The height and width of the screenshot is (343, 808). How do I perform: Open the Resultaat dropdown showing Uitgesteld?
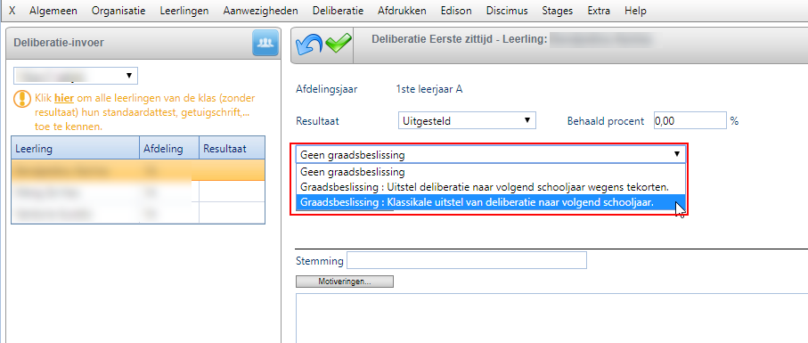coord(467,120)
